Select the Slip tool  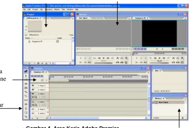[x=26, y=100]
